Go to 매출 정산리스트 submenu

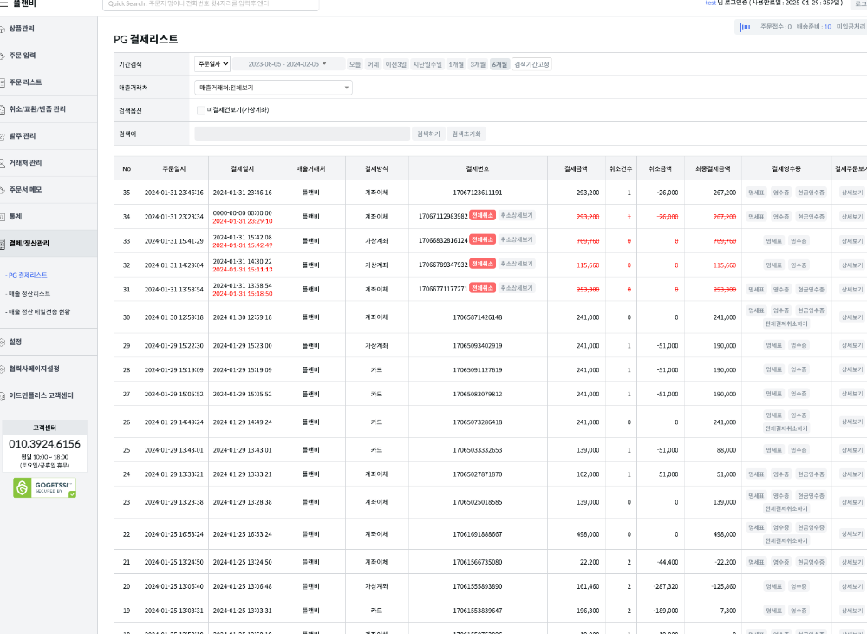tap(29, 293)
